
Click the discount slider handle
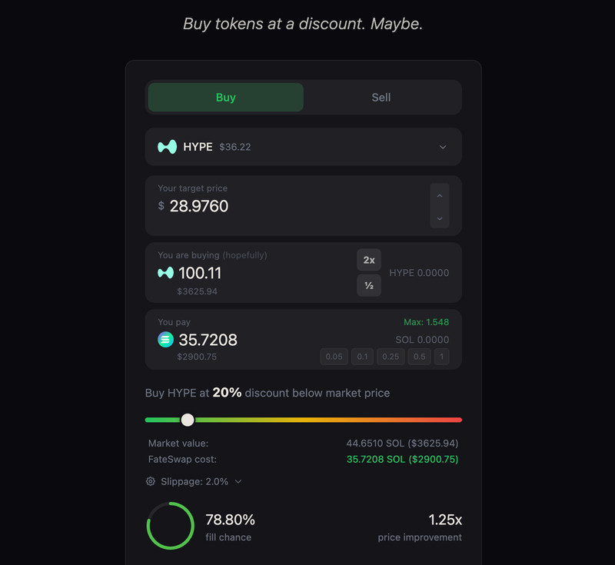click(x=188, y=420)
